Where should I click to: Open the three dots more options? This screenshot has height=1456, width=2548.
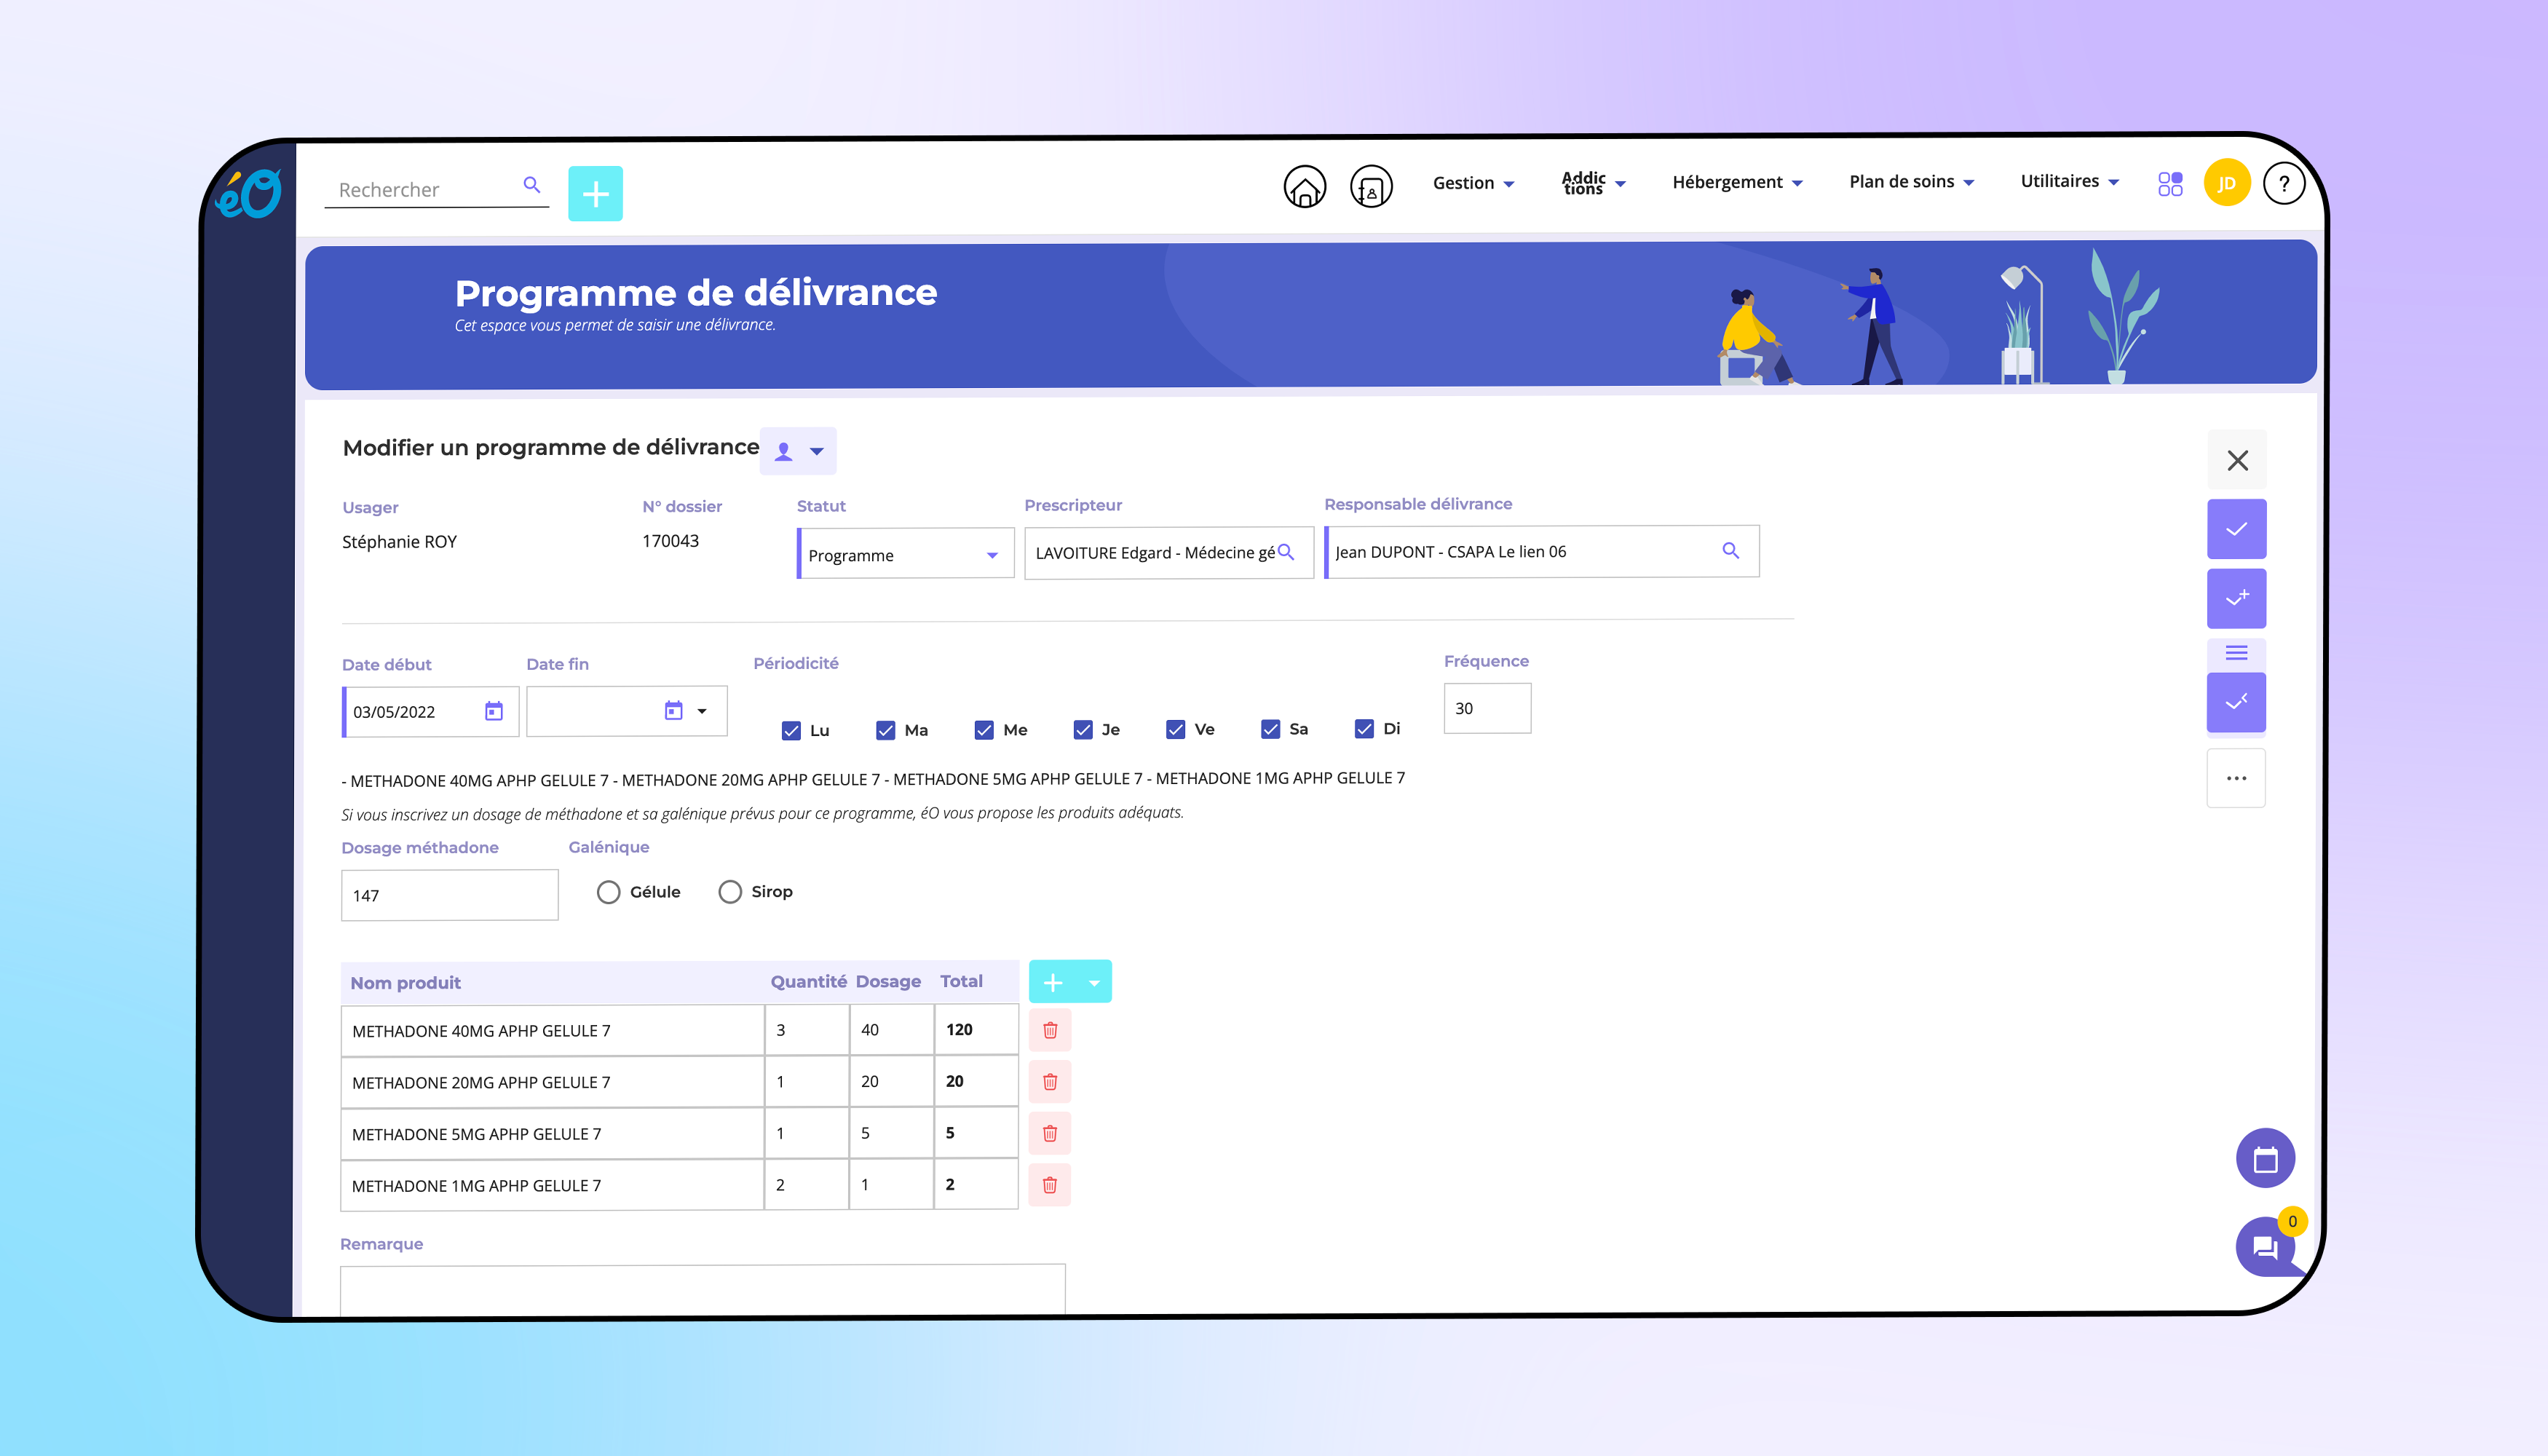(2236, 778)
